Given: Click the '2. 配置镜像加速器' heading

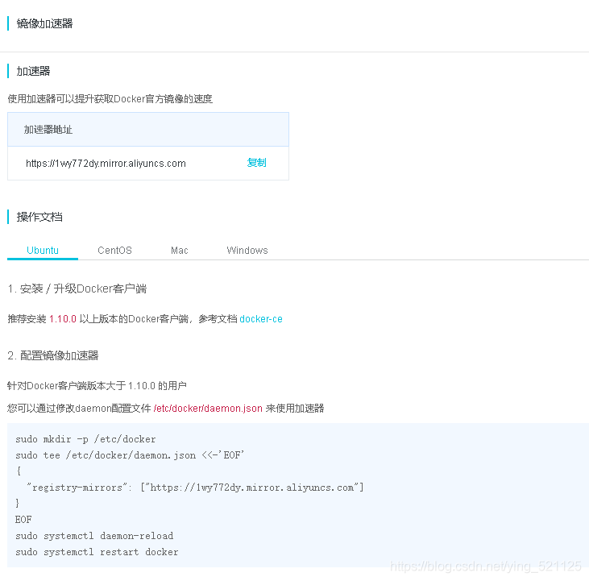Looking at the screenshot, I should [53, 355].
